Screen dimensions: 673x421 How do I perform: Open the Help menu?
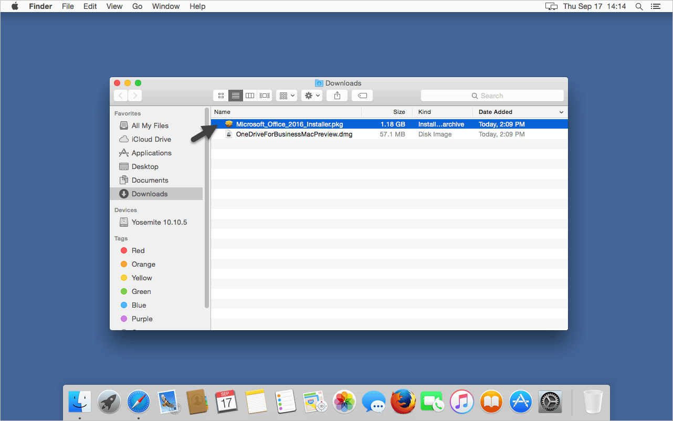coord(197,6)
